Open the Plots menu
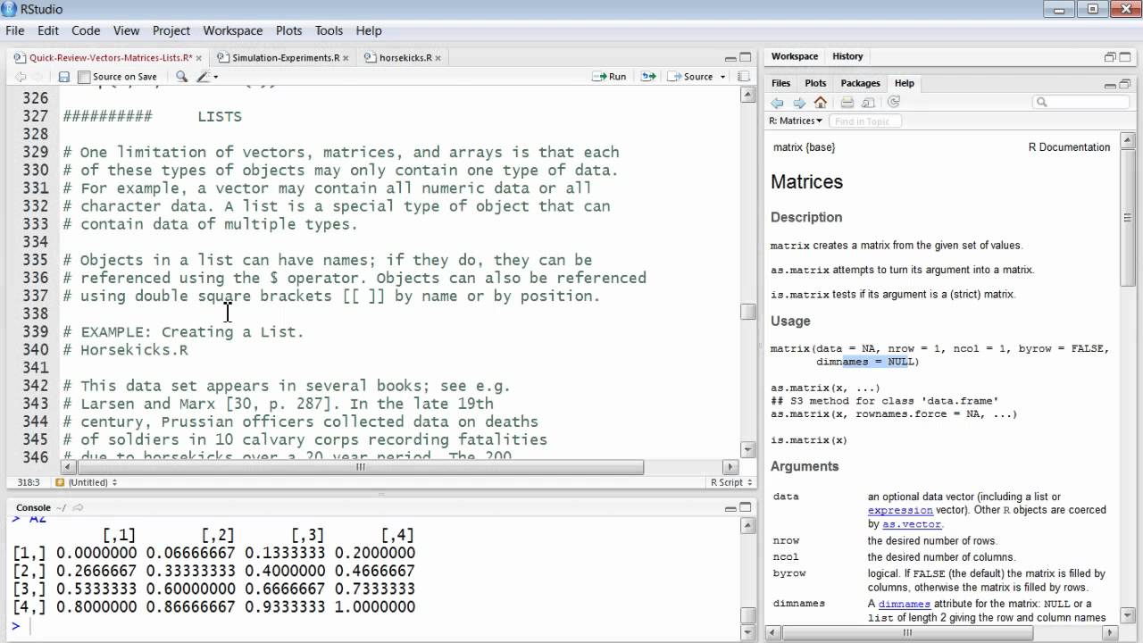The image size is (1143, 643). (x=288, y=30)
